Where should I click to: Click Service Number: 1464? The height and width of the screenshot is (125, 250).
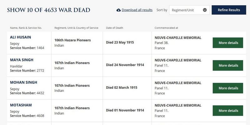[27, 48]
